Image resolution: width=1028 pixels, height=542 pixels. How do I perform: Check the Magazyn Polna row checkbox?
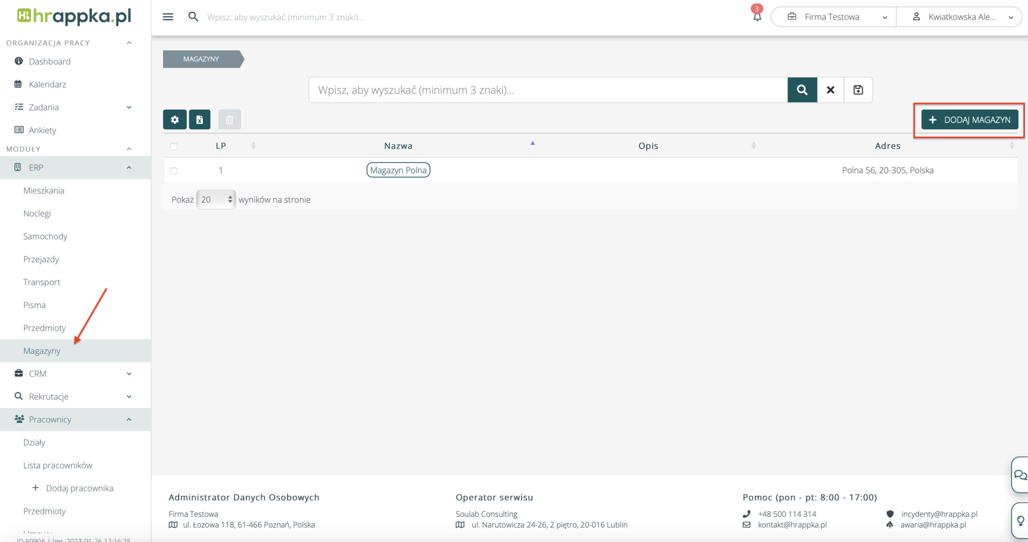tap(174, 171)
